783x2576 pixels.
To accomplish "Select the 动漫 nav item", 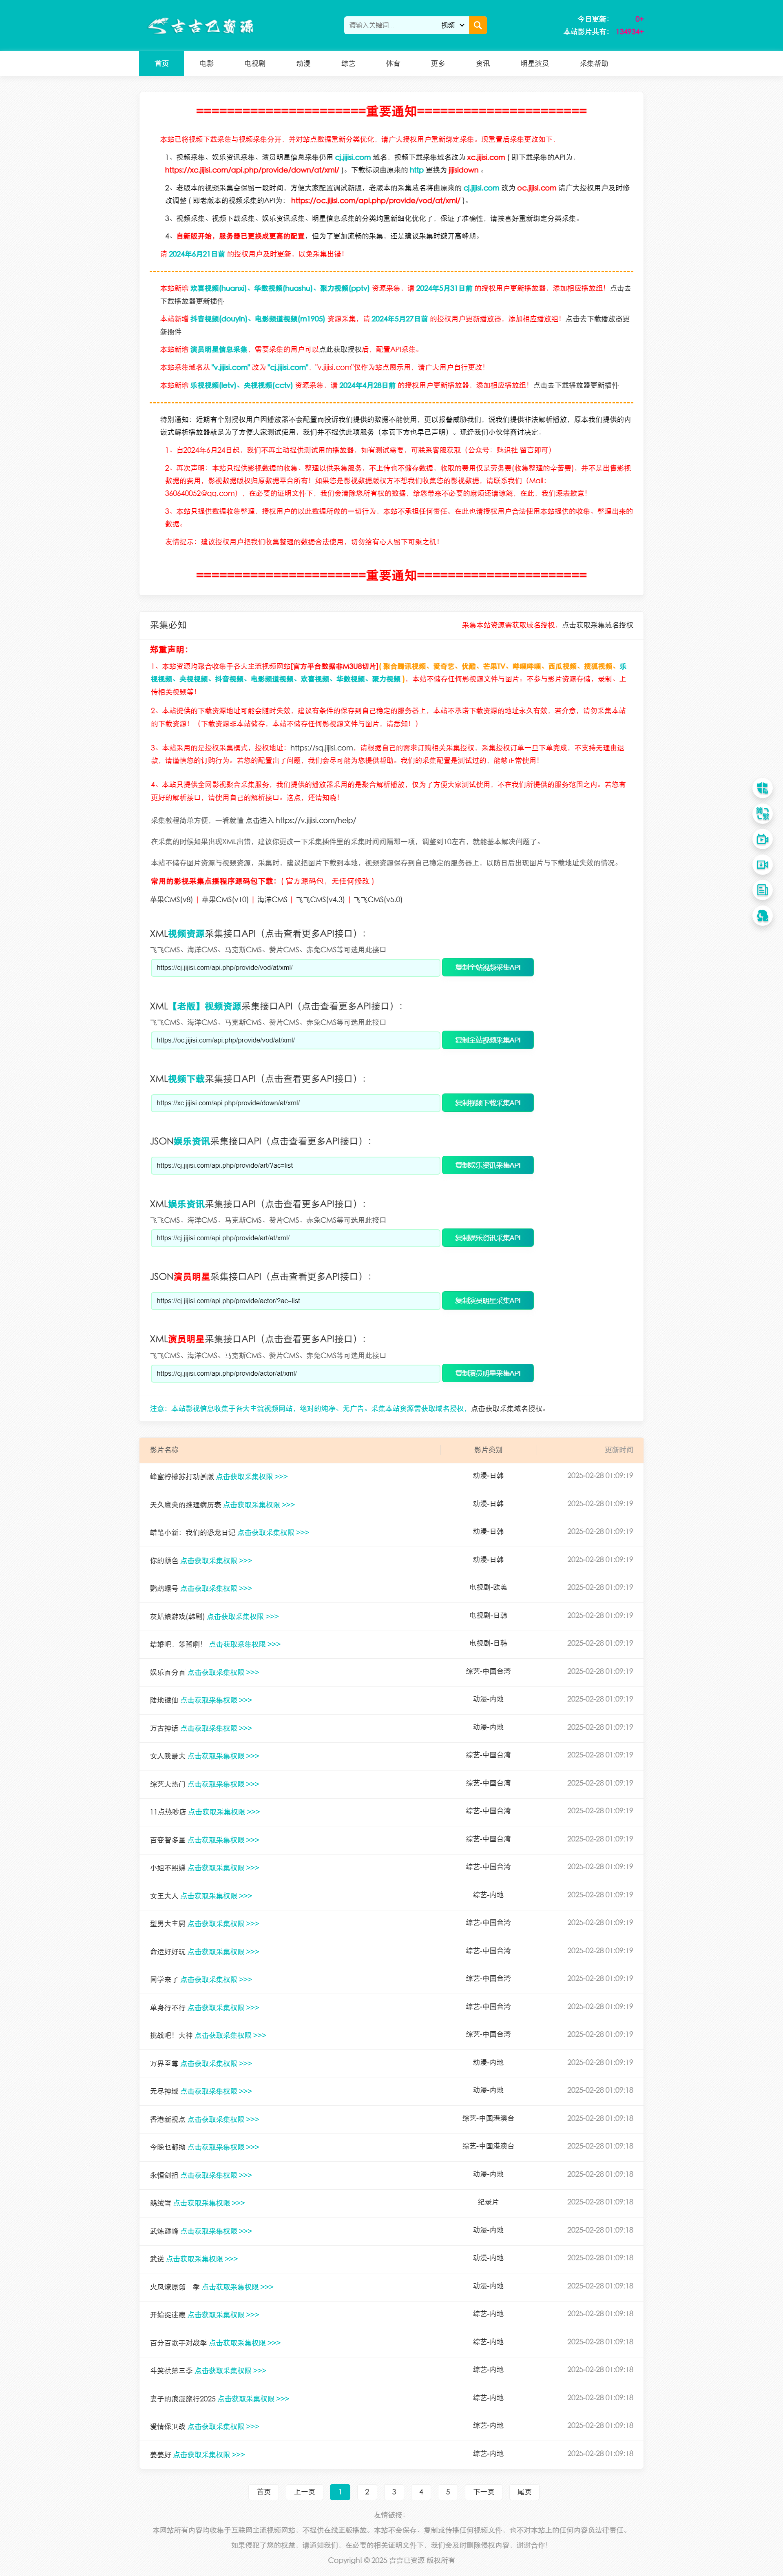I will [x=303, y=63].
